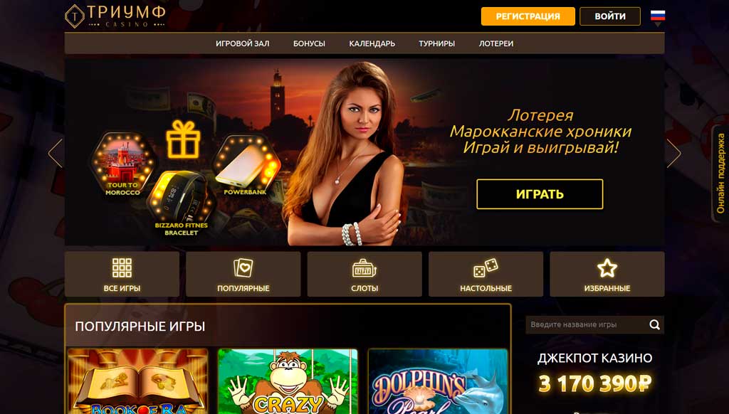This screenshot has width=729, height=414.
Task: Open the Игровой зал menu item
Action: pos(242,43)
